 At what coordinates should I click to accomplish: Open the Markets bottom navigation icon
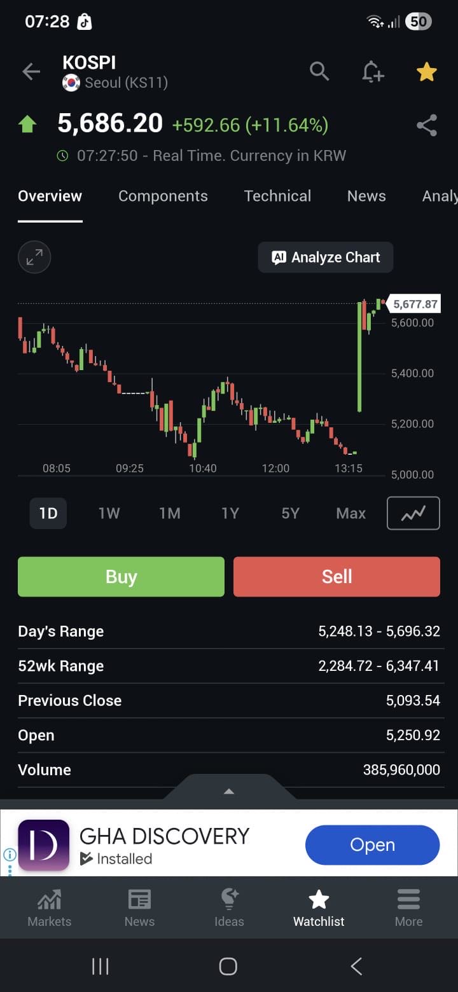(50, 908)
